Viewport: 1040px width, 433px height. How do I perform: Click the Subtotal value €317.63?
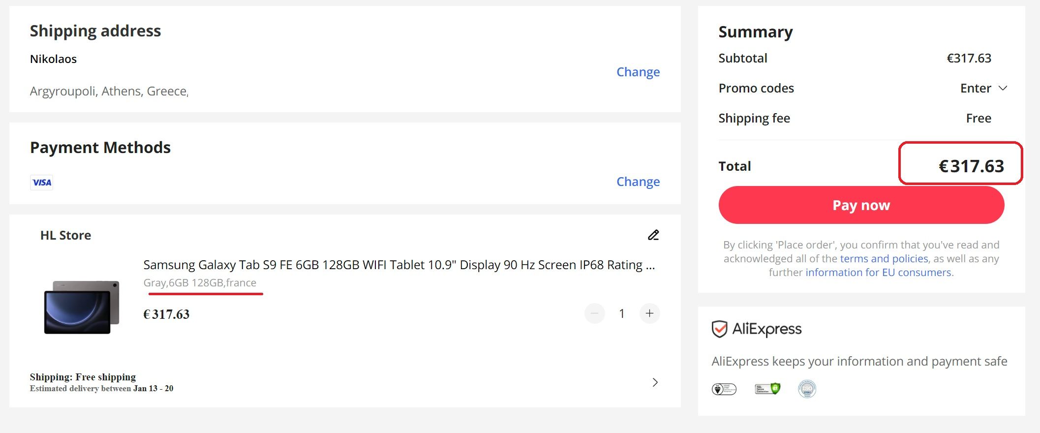[x=969, y=58]
